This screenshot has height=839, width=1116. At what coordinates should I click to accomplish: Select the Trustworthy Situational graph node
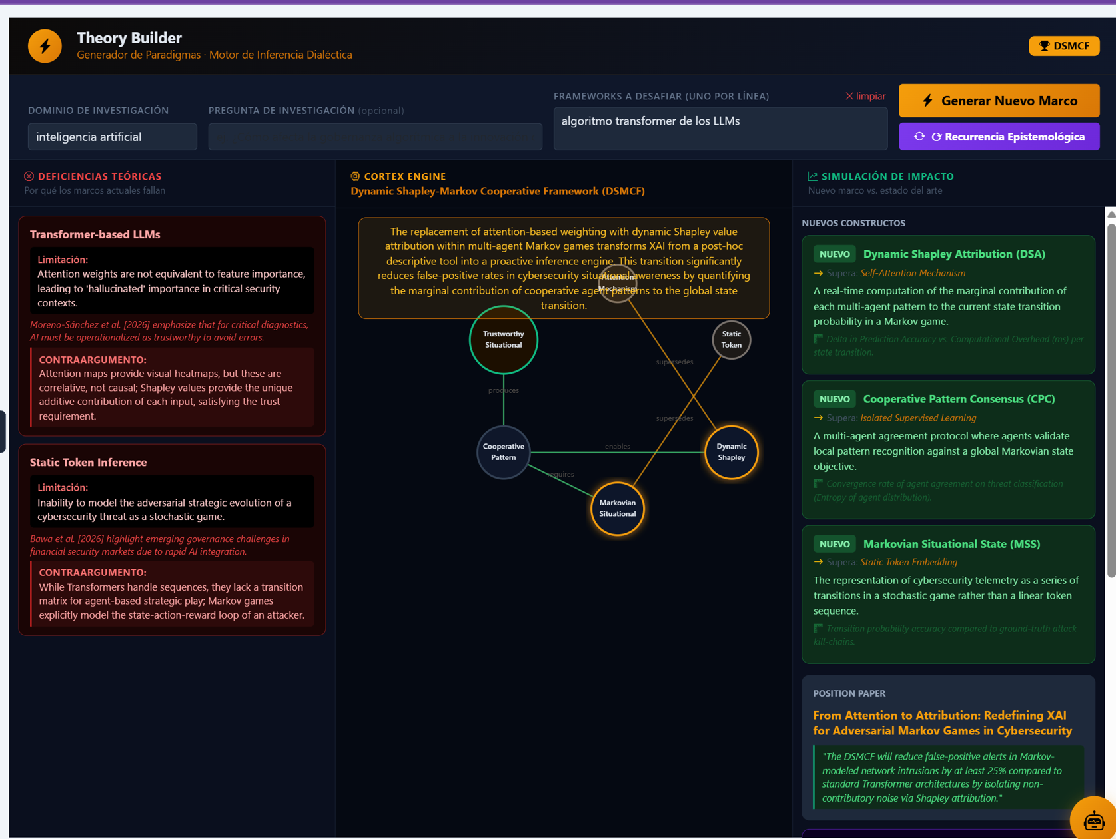[503, 340]
